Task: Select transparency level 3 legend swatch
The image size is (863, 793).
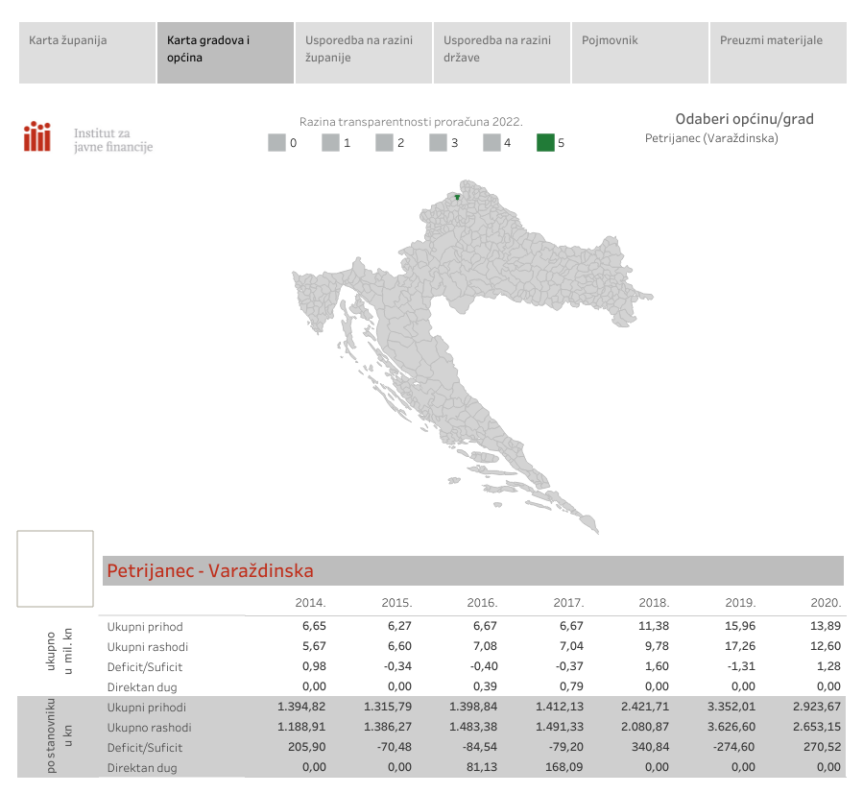Action: [439, 143]
